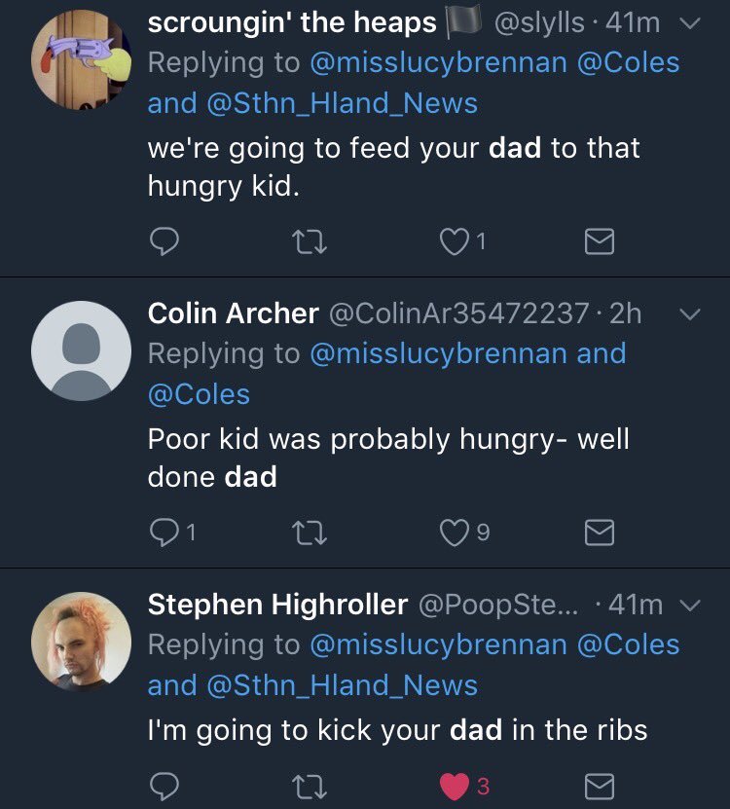The image size is (730, 809).
Task: Open replies to Colin Archer's tweet
Action: [165, 532]
